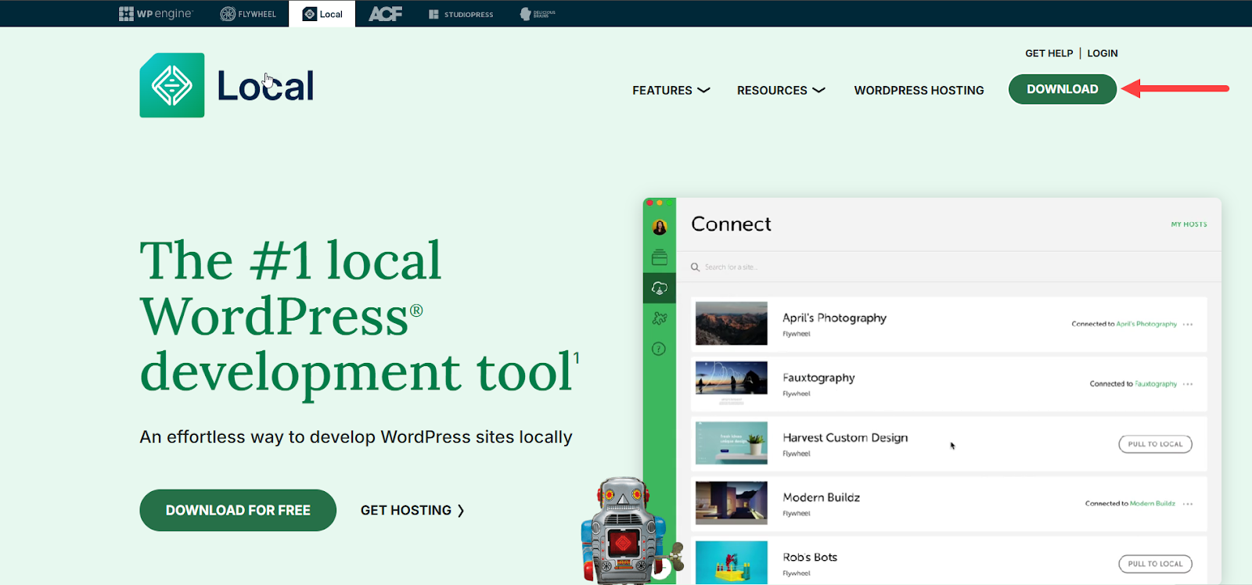Open the Delicious Brains brand link

tap(538, 13)
